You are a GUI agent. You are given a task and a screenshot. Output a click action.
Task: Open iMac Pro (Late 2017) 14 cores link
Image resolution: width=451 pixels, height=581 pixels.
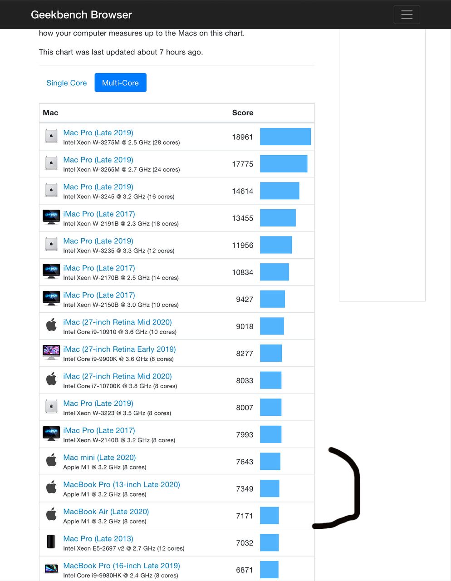pyautogui.click(x=99, y=268)
